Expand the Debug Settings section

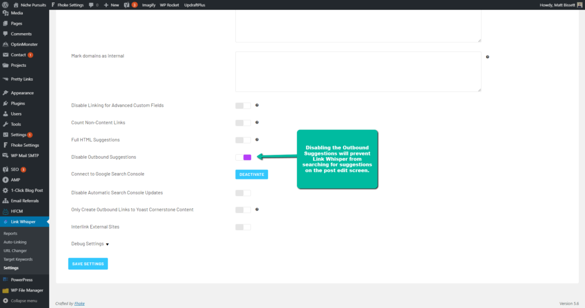click(x=90, y=244)
